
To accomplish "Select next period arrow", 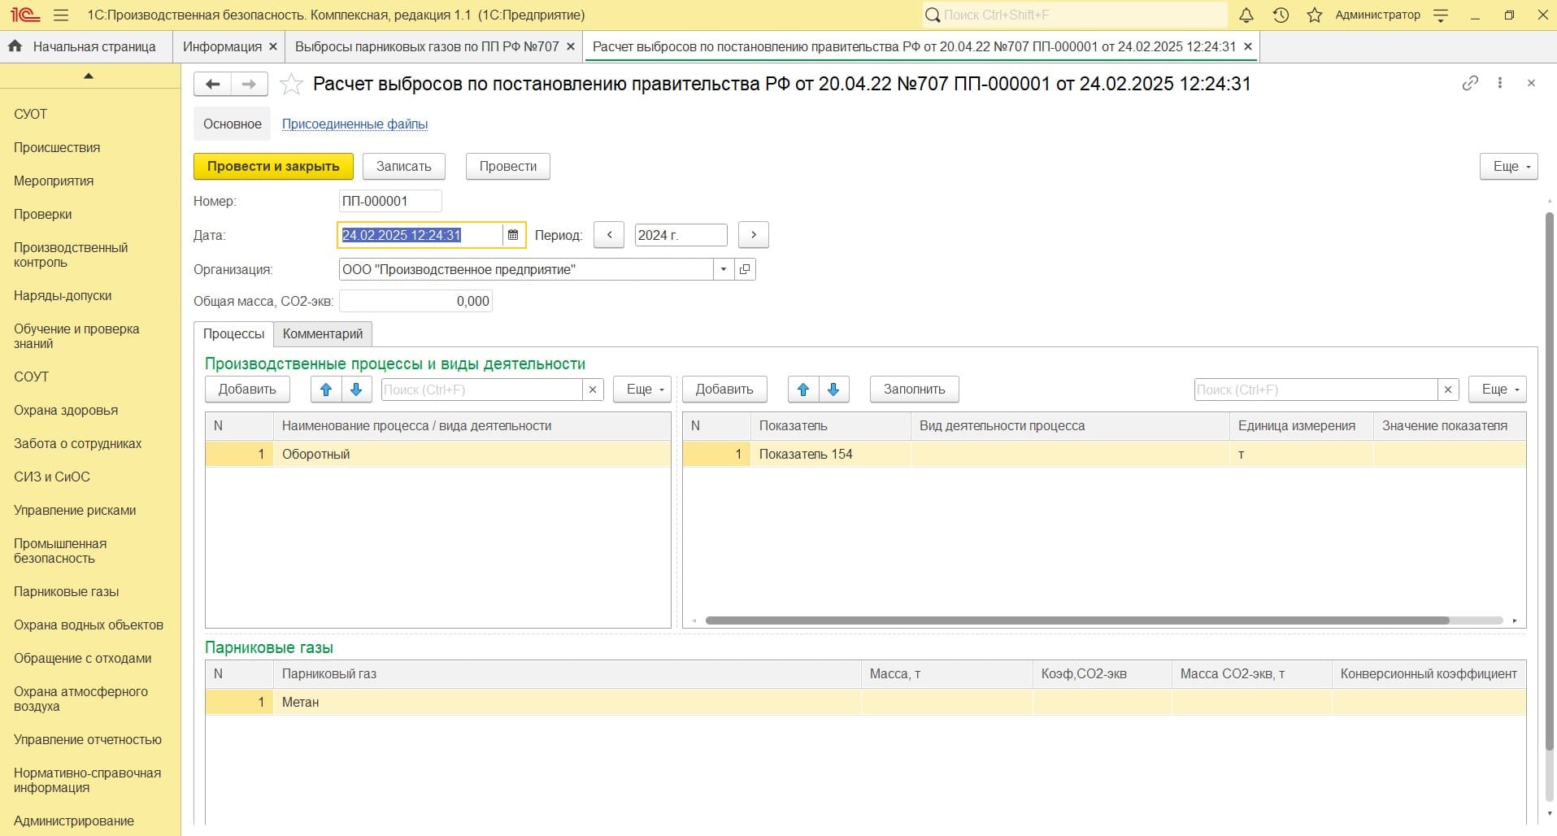I will [x=754, y=235].
